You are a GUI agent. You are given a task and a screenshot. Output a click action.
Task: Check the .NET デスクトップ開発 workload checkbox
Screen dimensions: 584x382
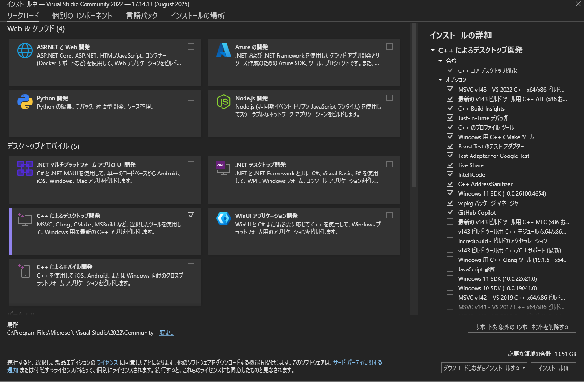point(390,164)
